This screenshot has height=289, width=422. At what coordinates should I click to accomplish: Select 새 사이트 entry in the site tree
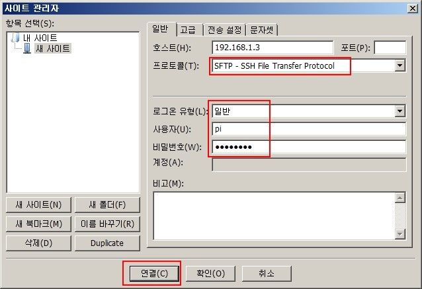click(53, 49)
